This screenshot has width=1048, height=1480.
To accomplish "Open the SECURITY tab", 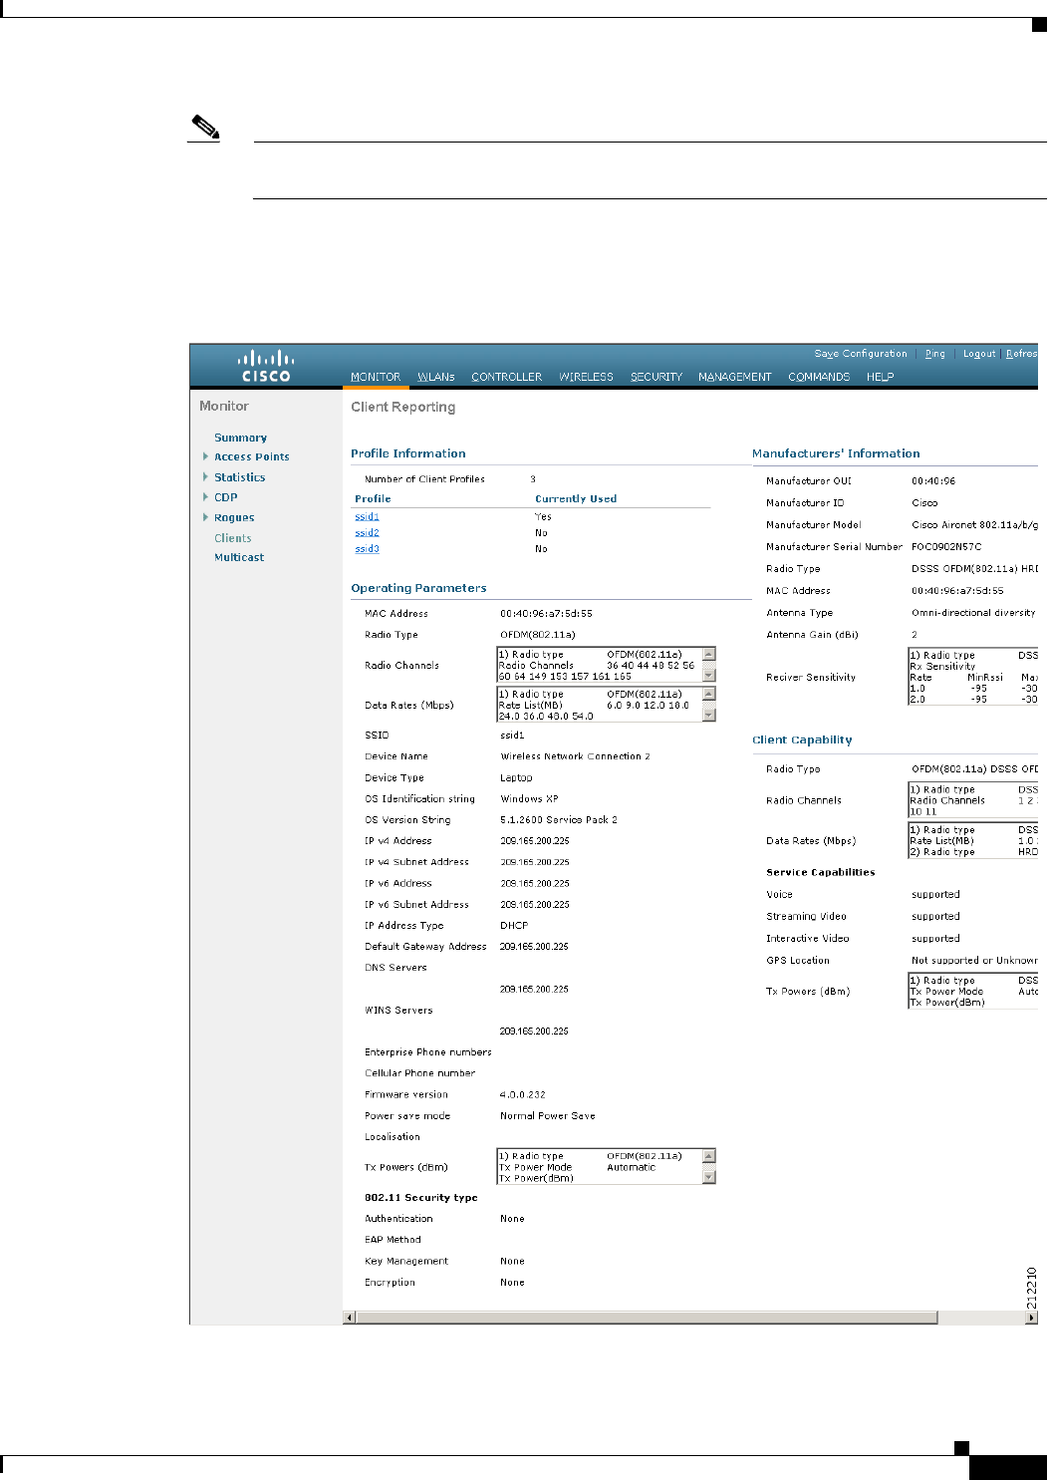I will 656,377.
